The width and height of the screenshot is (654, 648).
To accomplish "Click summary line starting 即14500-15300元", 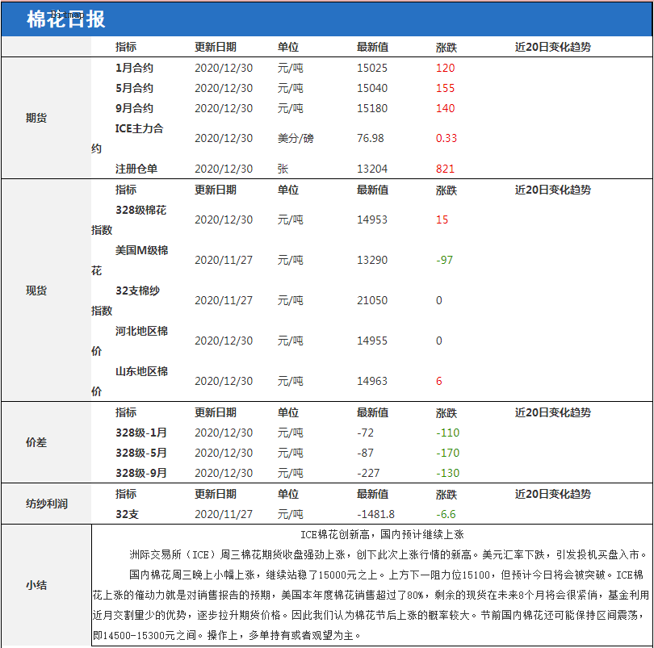I will tap(227, 635).
